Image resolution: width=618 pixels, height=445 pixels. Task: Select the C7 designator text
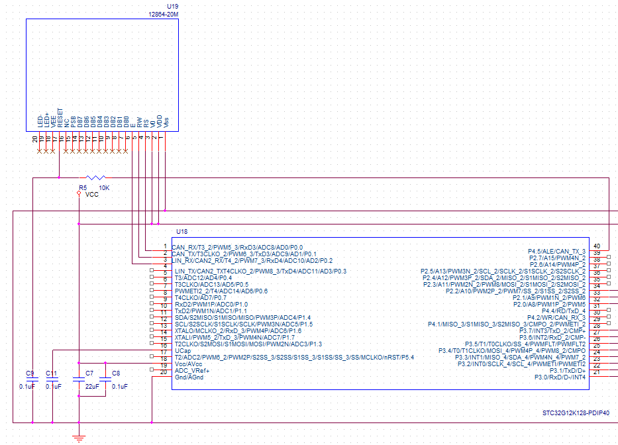pos(89,373)
